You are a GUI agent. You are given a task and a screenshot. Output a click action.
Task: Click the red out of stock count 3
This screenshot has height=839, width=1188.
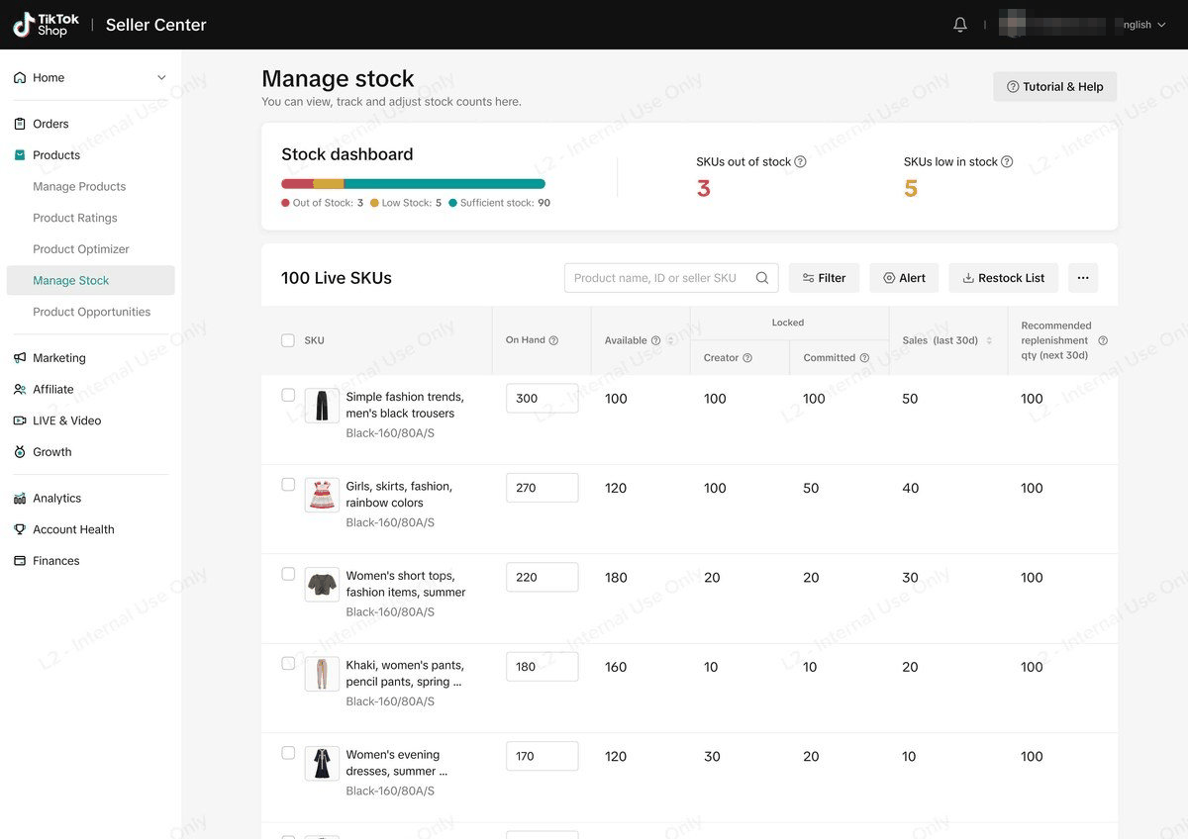click(x=703, y=188)
